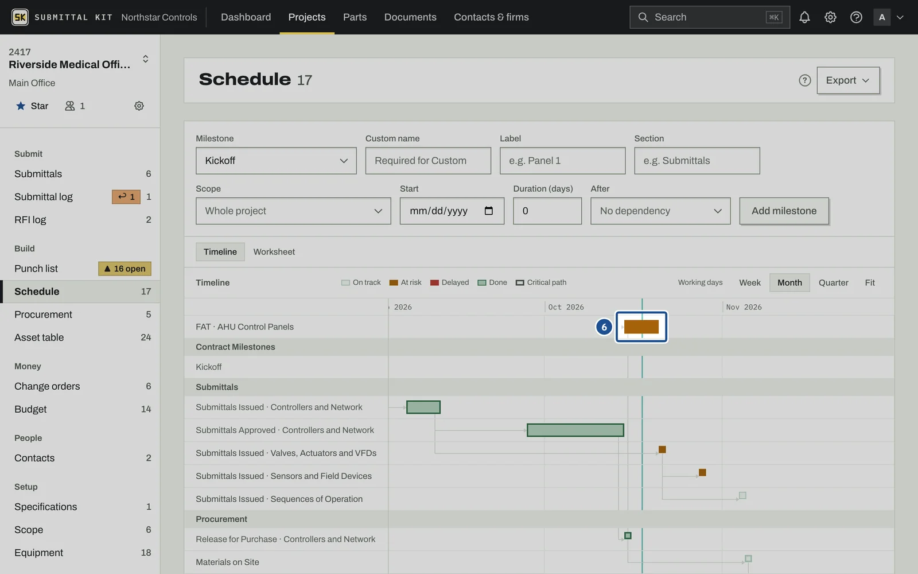Open project settings gear in sidebar
Screen dimensions: 918x574
tap(139, 106)
